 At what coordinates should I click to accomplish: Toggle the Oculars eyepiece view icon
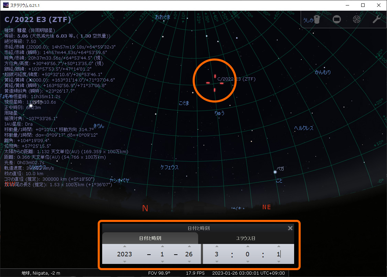(x=317, y=20)
